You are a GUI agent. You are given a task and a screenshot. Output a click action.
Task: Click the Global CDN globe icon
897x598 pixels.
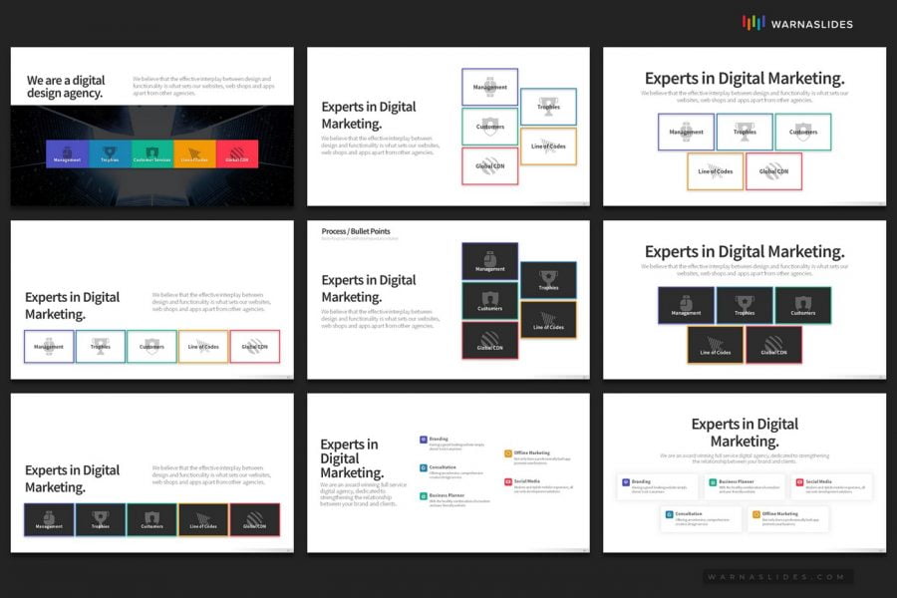tap(489, 166)
